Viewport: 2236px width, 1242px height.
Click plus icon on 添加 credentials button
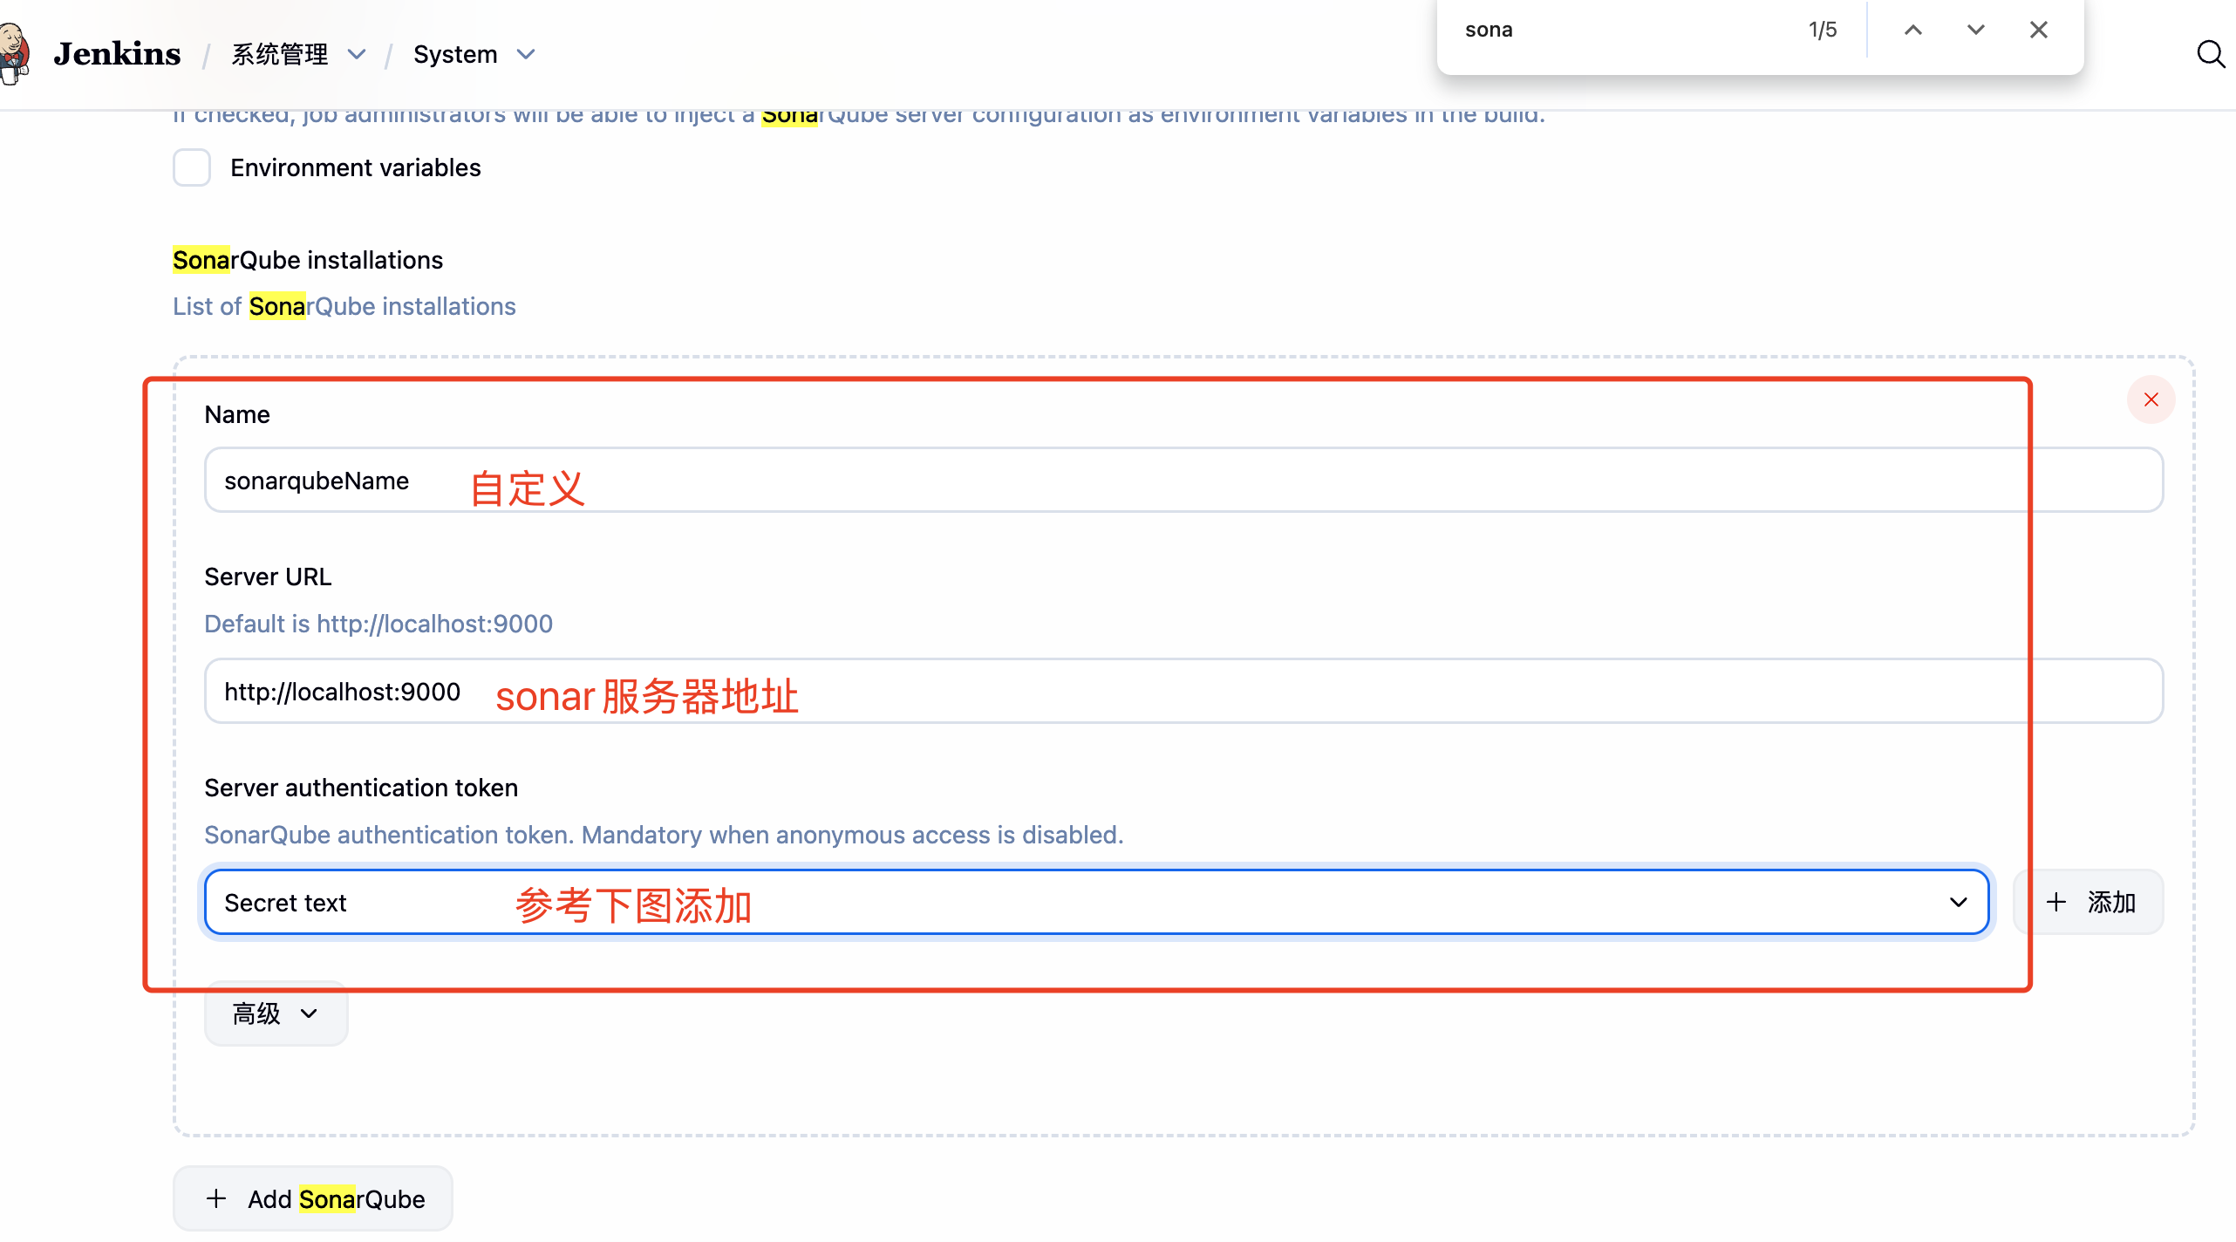(2056, 902)
